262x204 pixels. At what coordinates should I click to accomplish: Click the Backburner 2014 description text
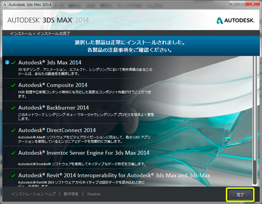[86, 117]
